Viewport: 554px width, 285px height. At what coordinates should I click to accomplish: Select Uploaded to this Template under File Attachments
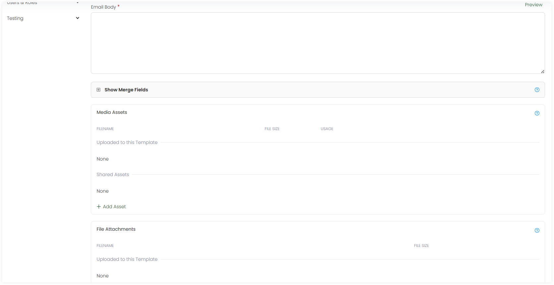click(127, 259)
